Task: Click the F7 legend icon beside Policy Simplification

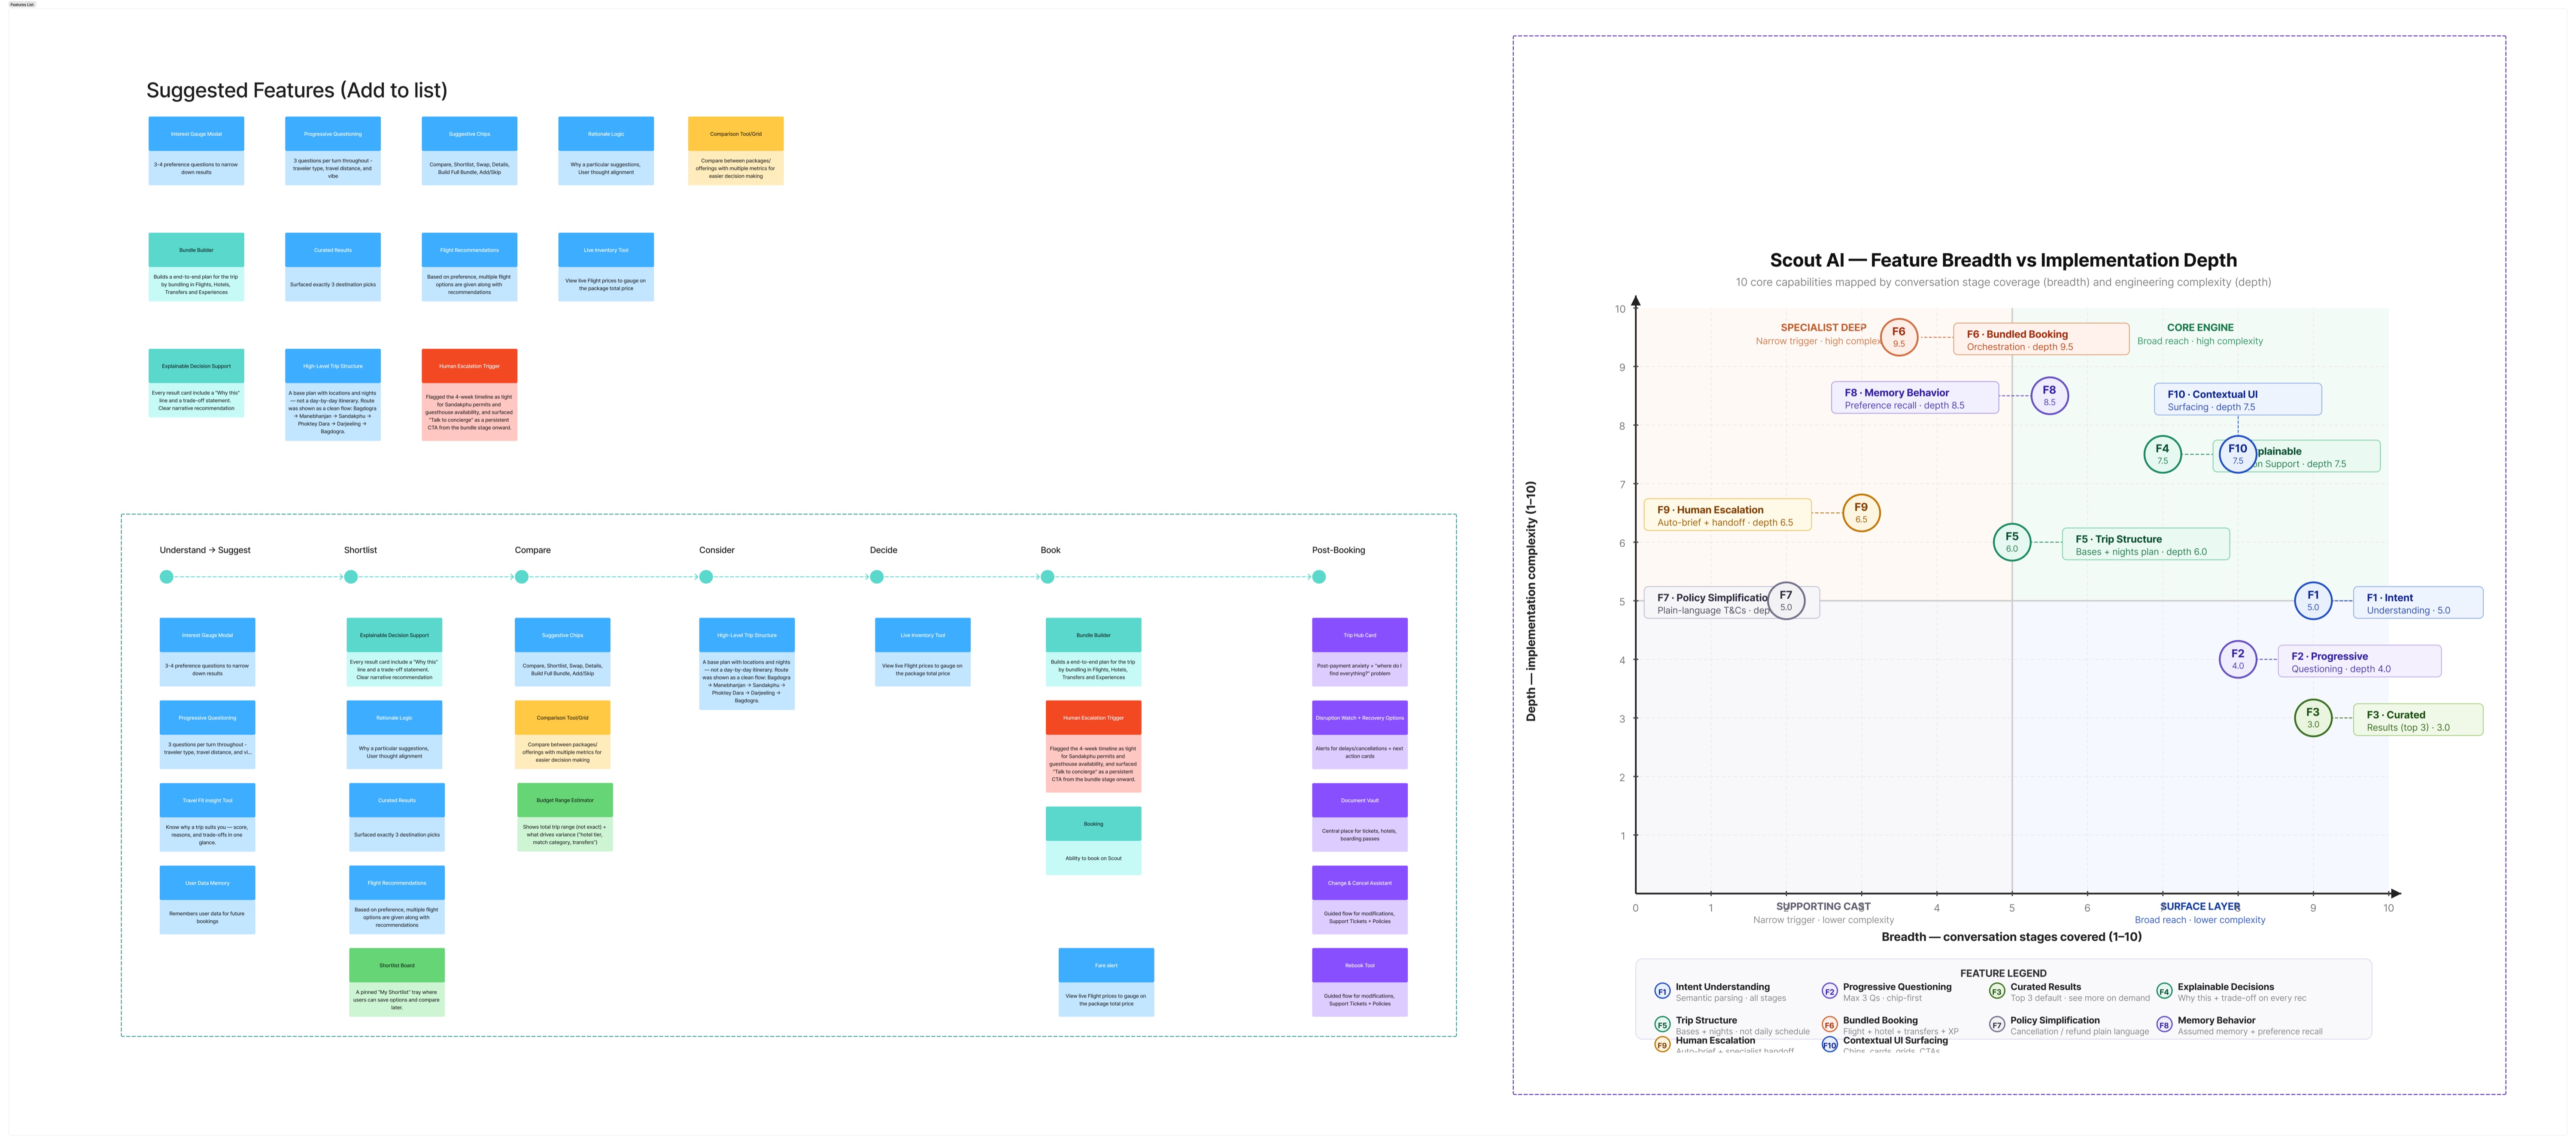Action: 1997,1025
